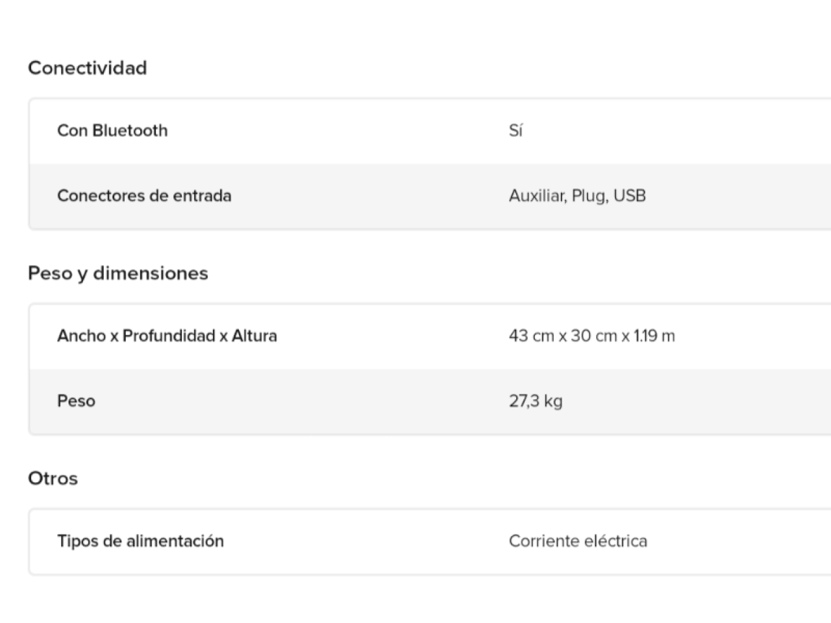Click the Otros section heading
The height and width of the screenshot is (623, 831).
(x=53, y=478)
